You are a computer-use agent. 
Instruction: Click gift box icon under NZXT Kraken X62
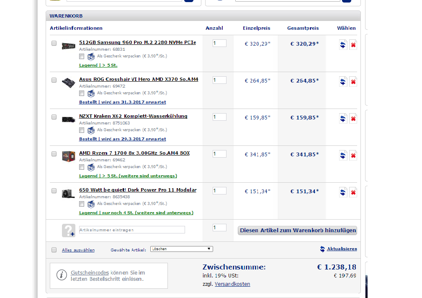click(91, 130)
